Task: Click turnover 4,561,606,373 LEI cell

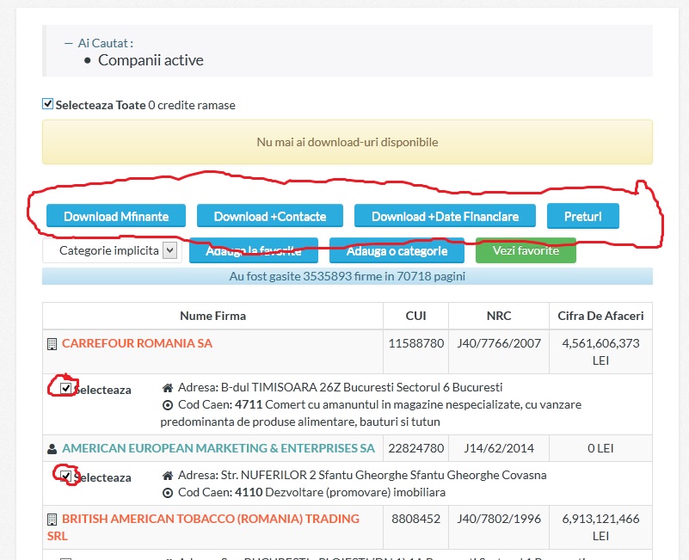Action: click(x=600, y=352)
